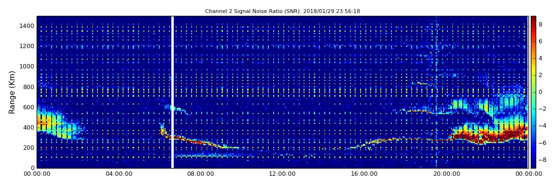The image size is (555, 196).
Task: Click the 04:00:00 time axis label
Action: [119, 174]
